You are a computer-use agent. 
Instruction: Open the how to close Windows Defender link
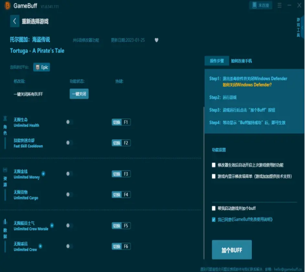[247, 85]
